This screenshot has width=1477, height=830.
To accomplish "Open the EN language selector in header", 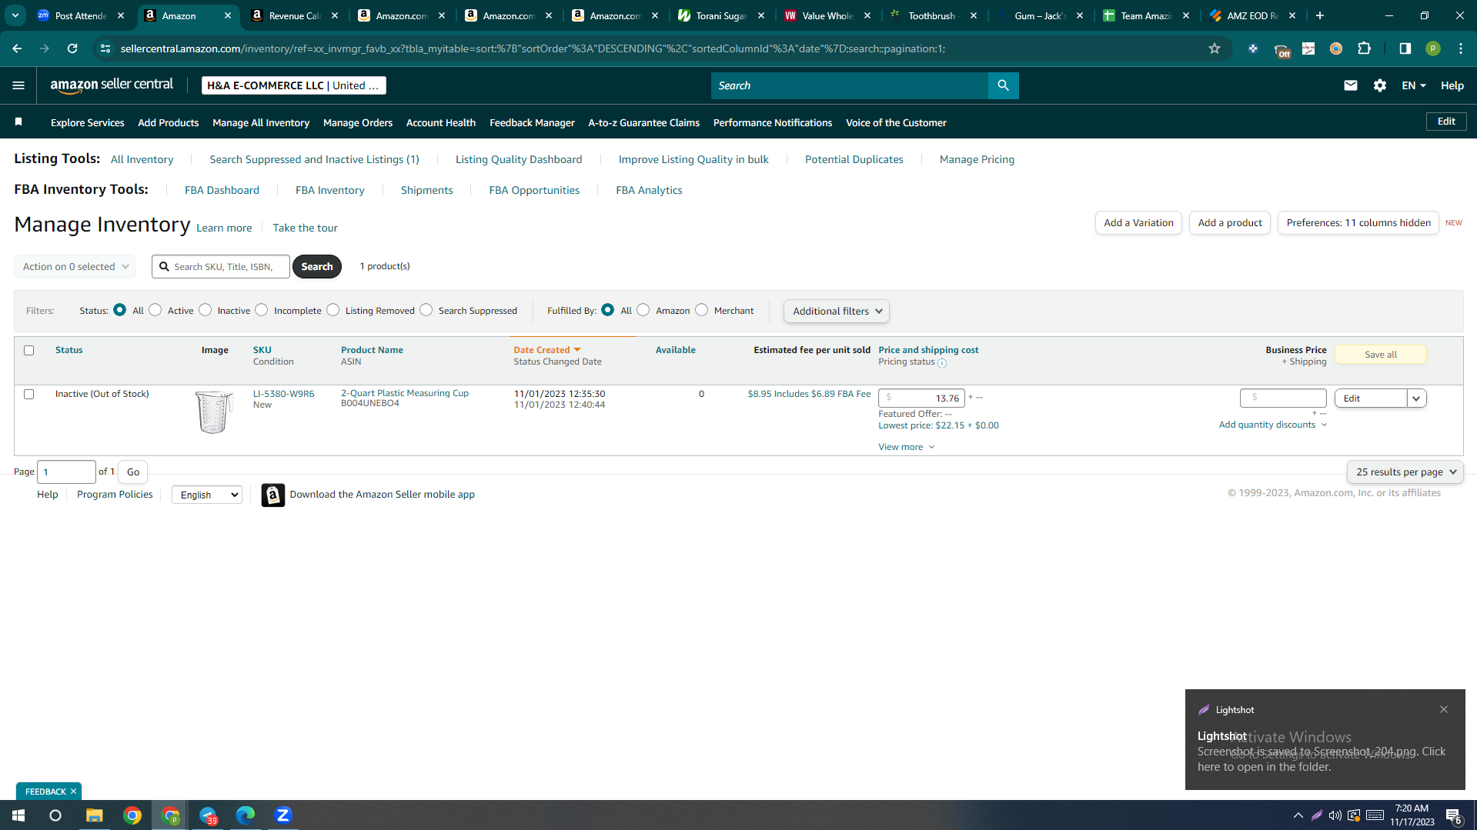I will tap(1413, 85).
